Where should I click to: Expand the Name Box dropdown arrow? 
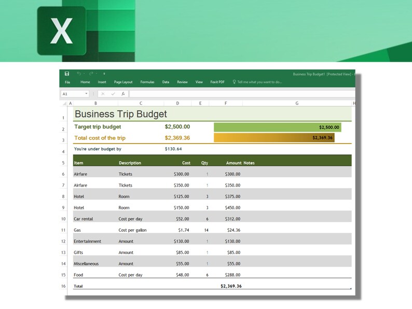pos(86,94)
